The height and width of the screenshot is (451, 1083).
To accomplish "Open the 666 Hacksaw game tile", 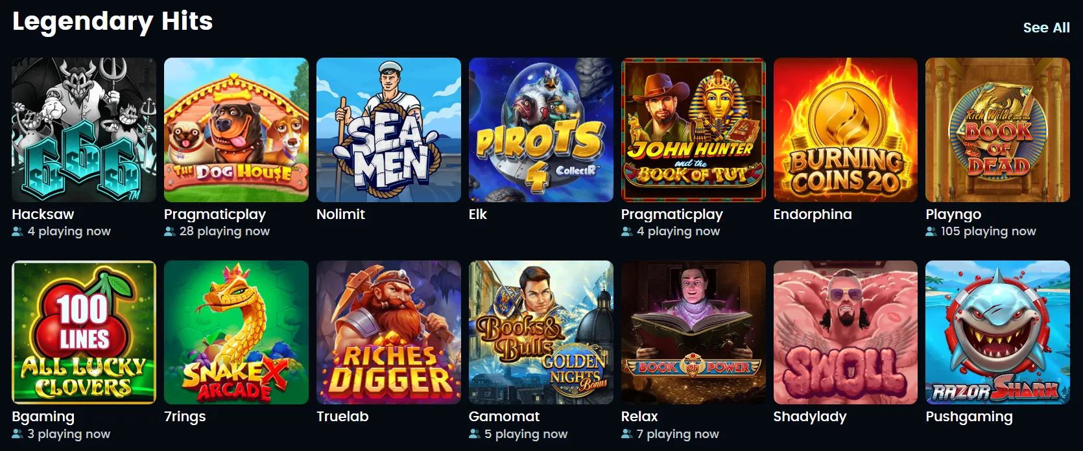I will pyautogui.click(x=84, y=130).
